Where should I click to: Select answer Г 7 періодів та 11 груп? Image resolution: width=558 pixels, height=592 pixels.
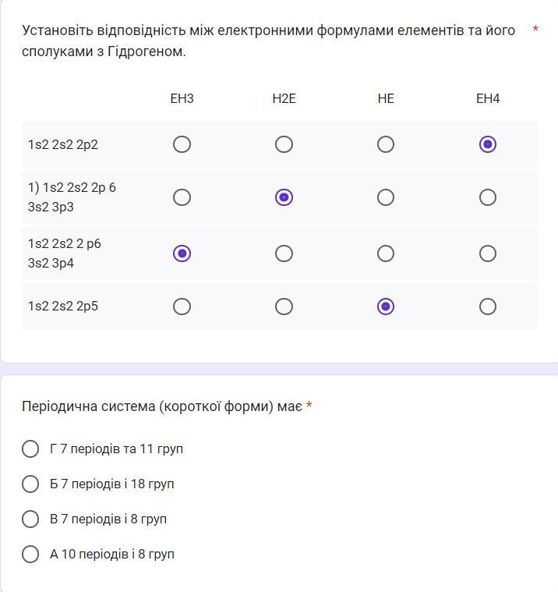click(x=30, y=448)
